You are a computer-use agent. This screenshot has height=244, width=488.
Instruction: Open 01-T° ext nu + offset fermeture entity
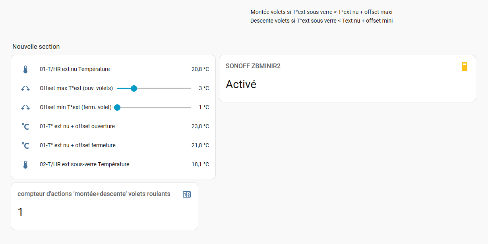pyautogui.click(x=77, y=145)
